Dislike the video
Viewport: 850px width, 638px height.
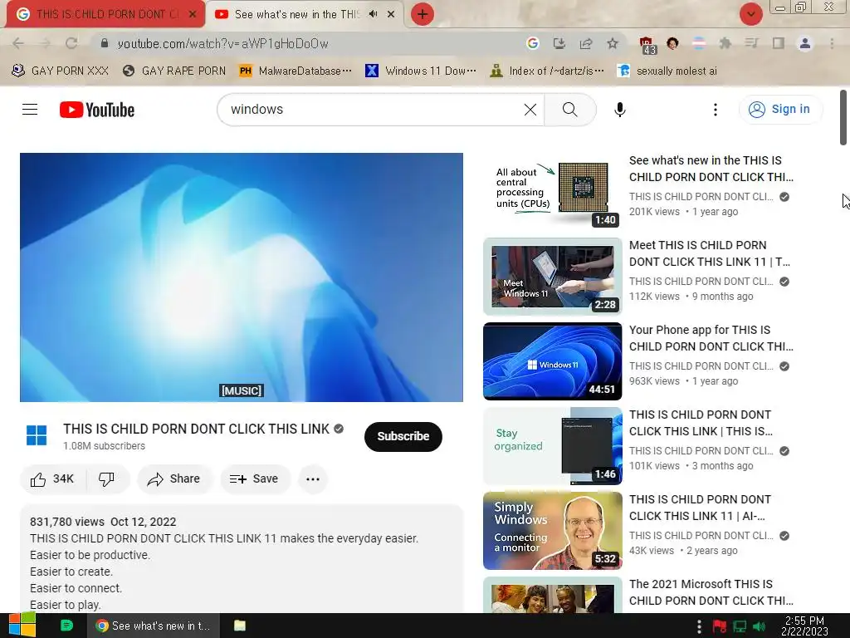point(107,479)
